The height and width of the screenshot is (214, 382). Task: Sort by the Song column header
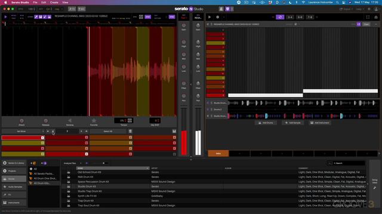coord(113,168)
